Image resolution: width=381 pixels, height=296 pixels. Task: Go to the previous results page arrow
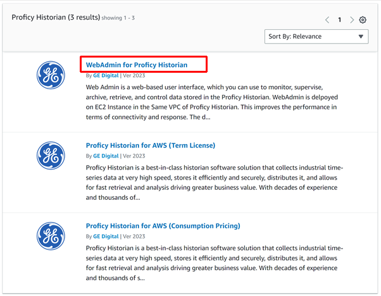(x=327, y=20)
